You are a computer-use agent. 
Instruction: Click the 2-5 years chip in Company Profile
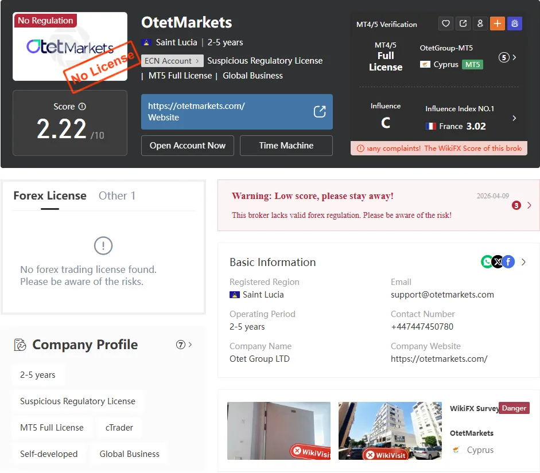pos(37,374)
